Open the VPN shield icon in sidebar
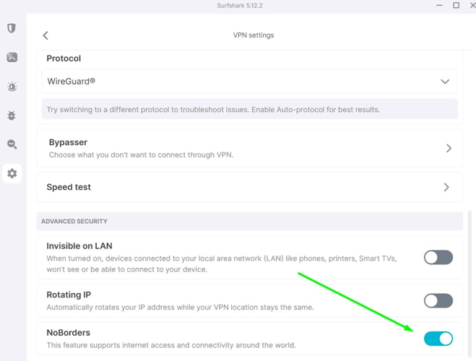476x361 pixels. tap(12, 28)
